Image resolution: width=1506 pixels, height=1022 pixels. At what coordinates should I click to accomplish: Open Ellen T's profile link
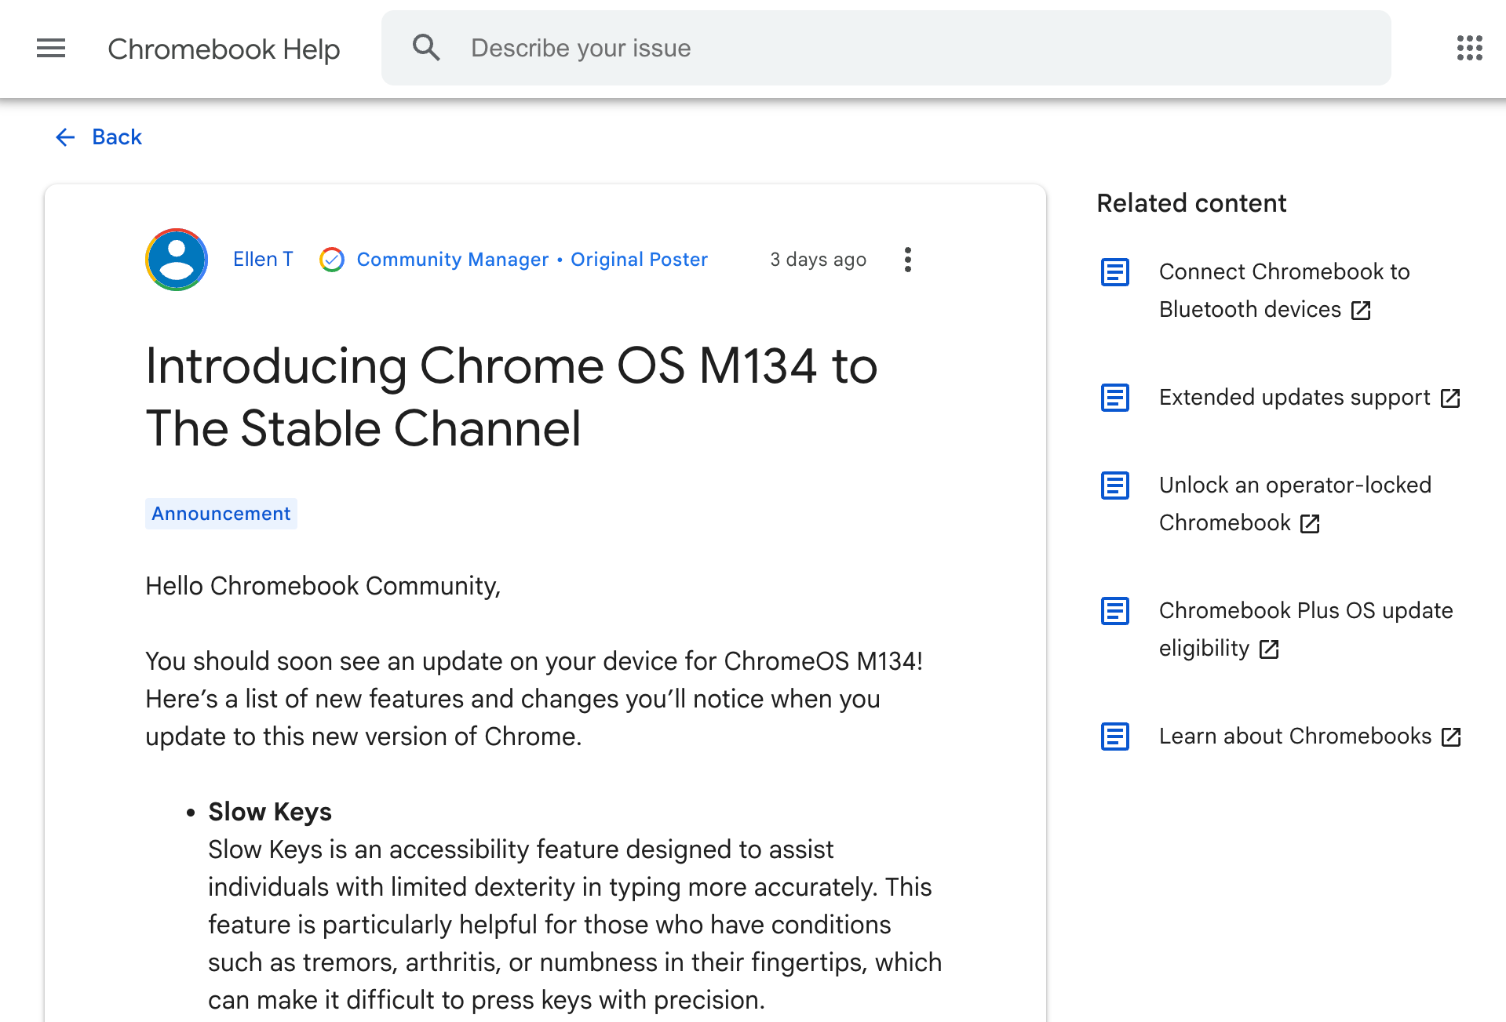coord(263,259)
